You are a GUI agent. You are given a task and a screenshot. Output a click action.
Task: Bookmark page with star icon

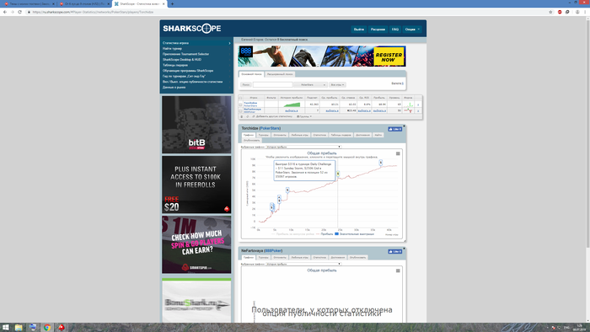(550, 12)
